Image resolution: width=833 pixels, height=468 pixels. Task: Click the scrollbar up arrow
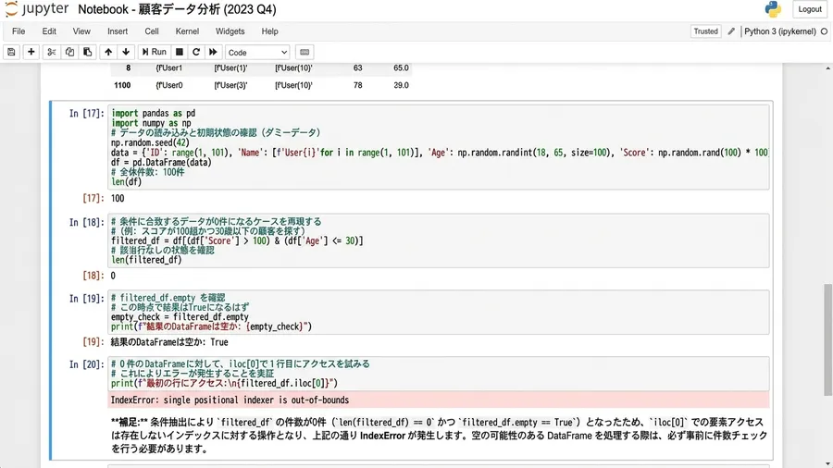(x=827, y=68)
